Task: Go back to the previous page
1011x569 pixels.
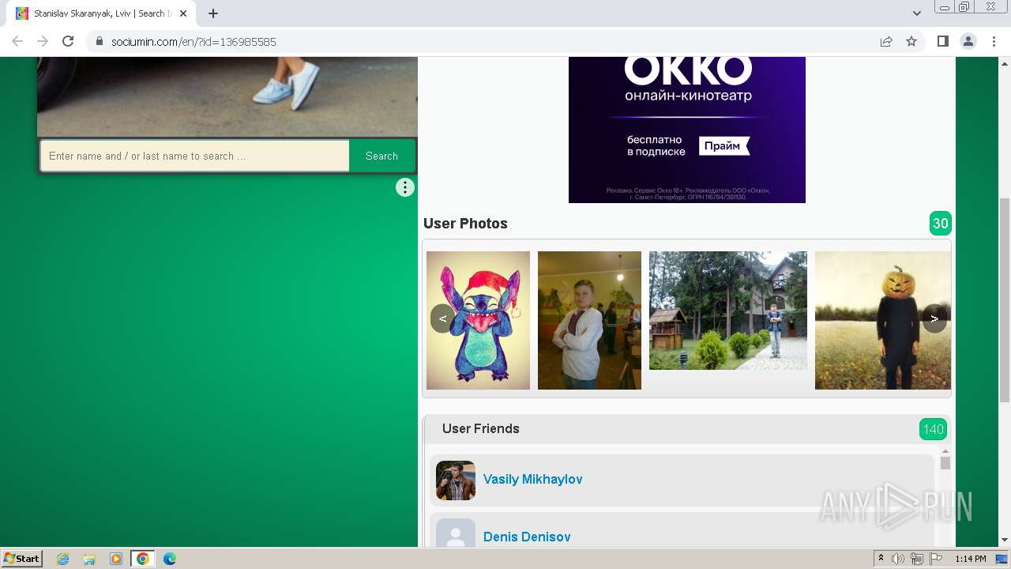Action: [17, 41]
